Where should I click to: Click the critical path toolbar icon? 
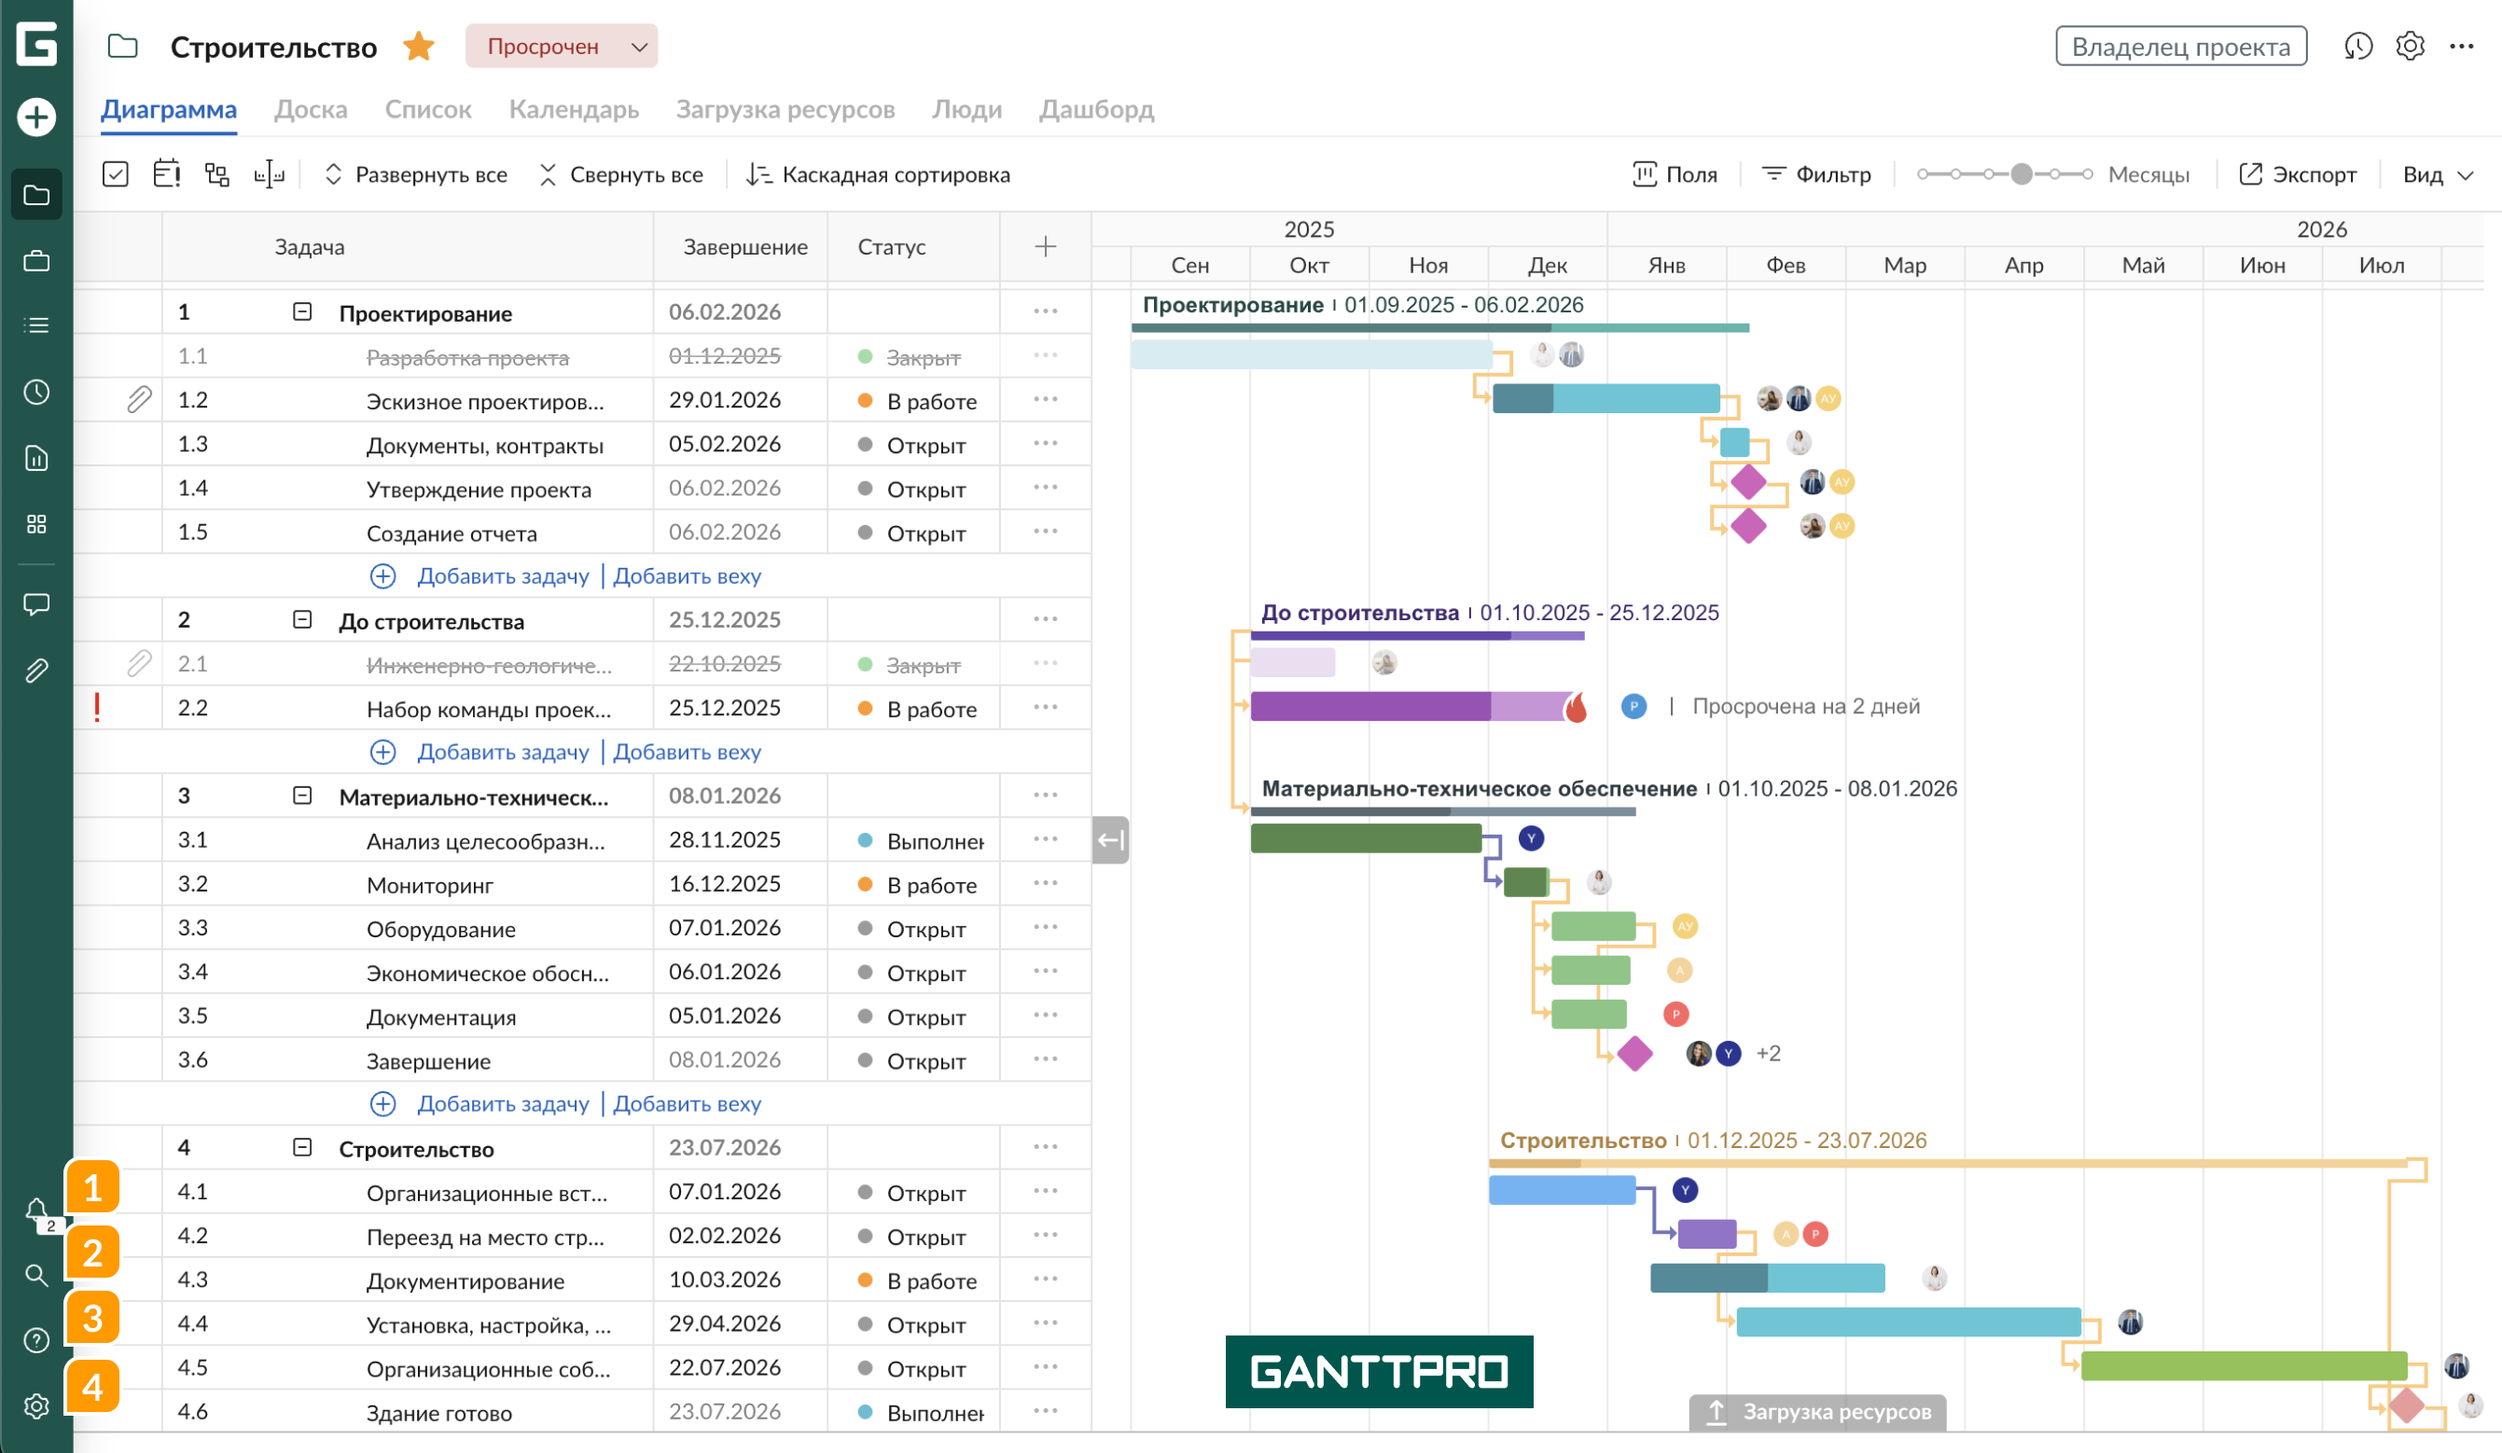click(x=167, y=174)
